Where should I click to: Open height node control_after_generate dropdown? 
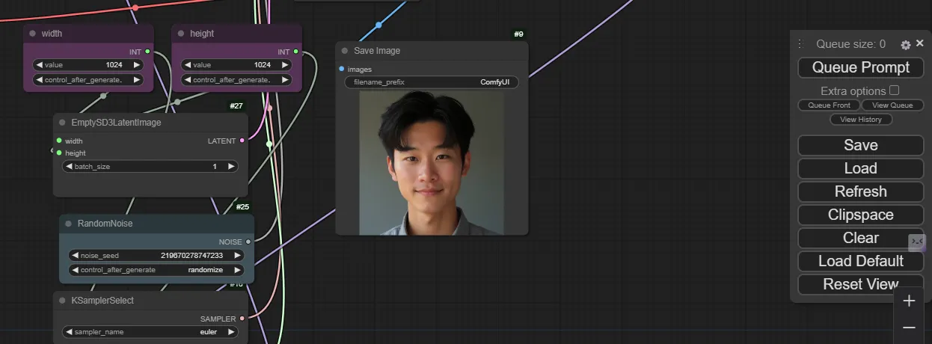236,80
